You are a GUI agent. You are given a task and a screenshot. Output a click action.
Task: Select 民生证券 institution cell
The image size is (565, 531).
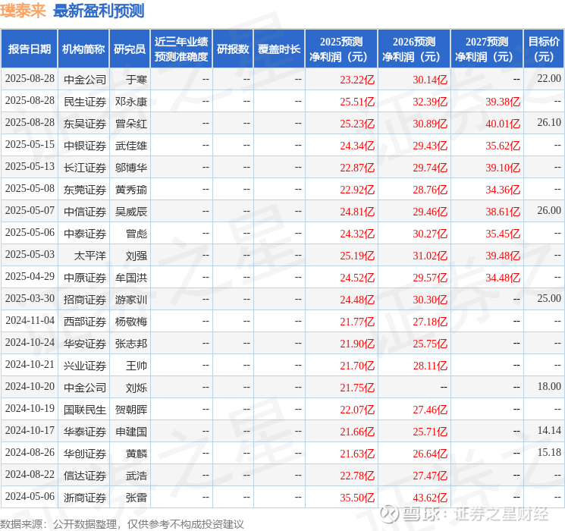coord(85,102)
